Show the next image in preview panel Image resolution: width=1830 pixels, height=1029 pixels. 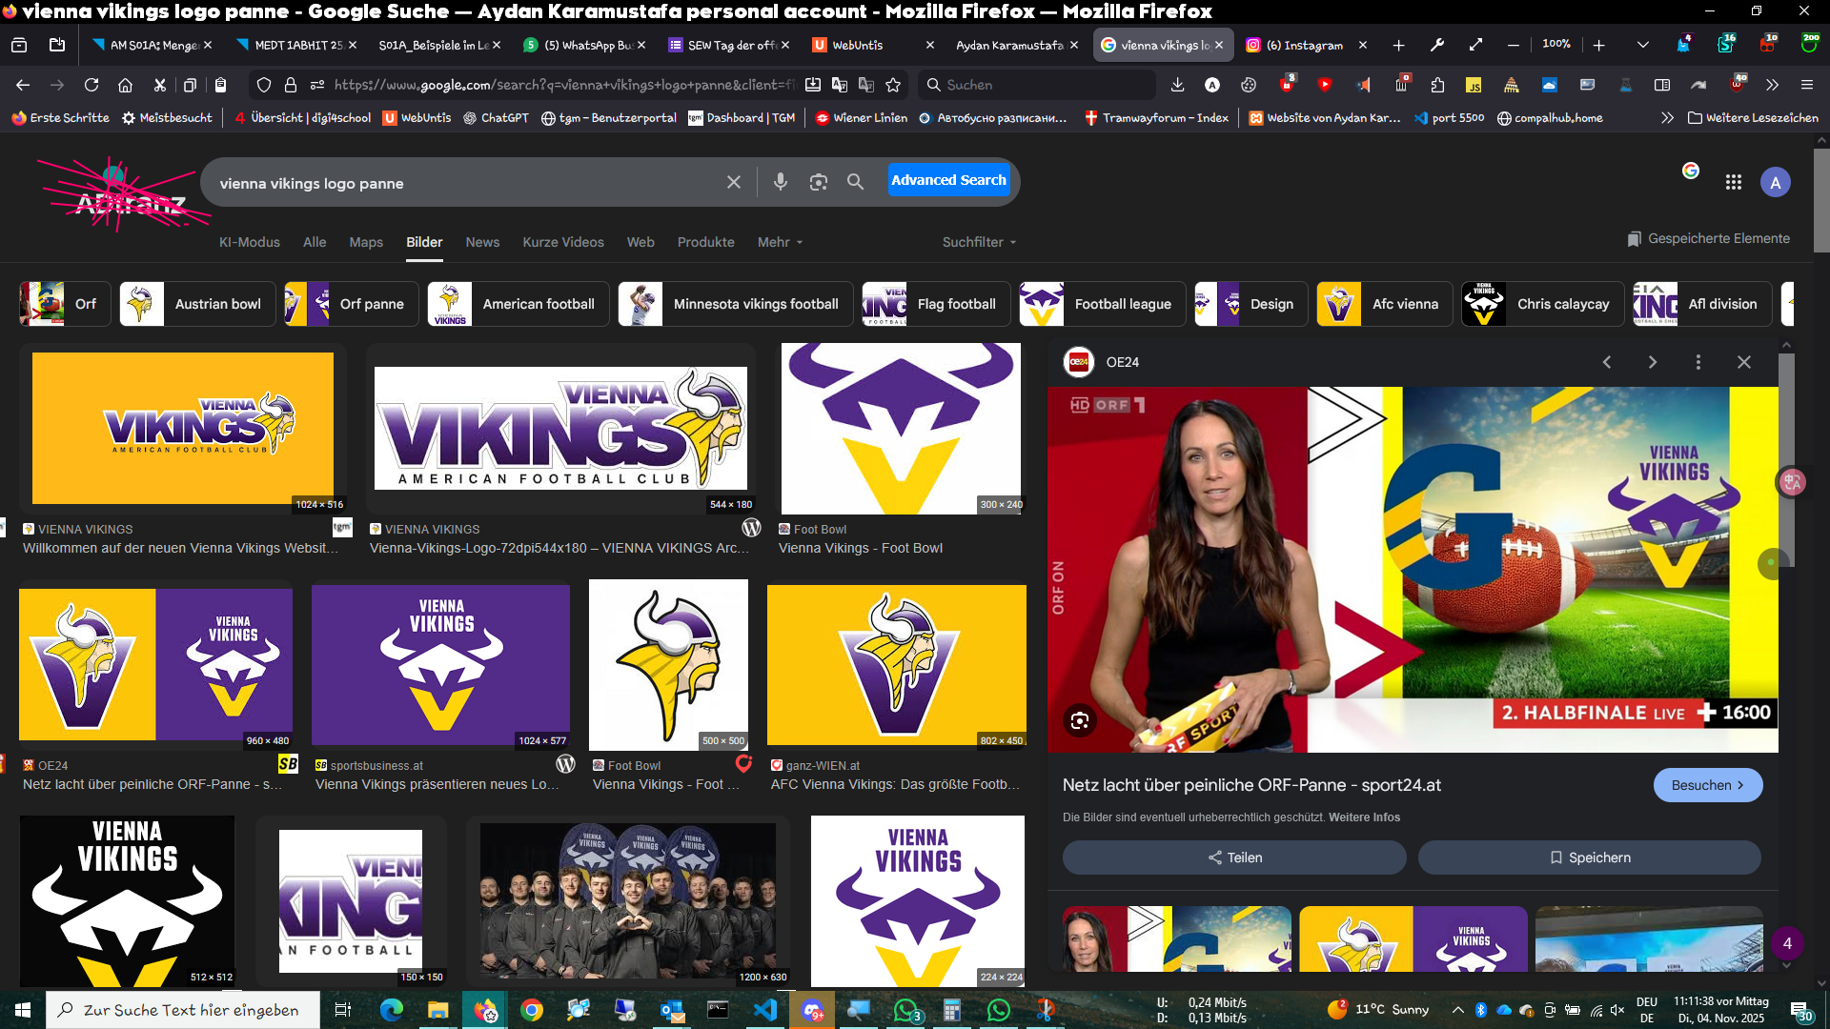1653,362
